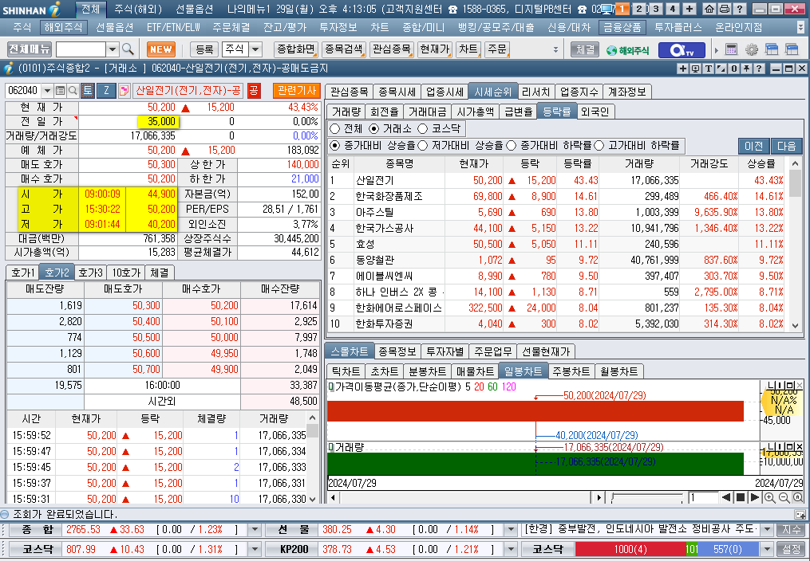Image resolution: width=810 pixels, height=561 pixels.
Task: Click the αTV broadcast icon
Action: (x=682, y=50)
